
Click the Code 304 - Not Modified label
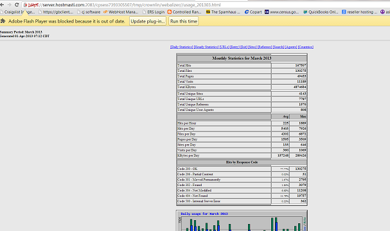click(194, 191)
